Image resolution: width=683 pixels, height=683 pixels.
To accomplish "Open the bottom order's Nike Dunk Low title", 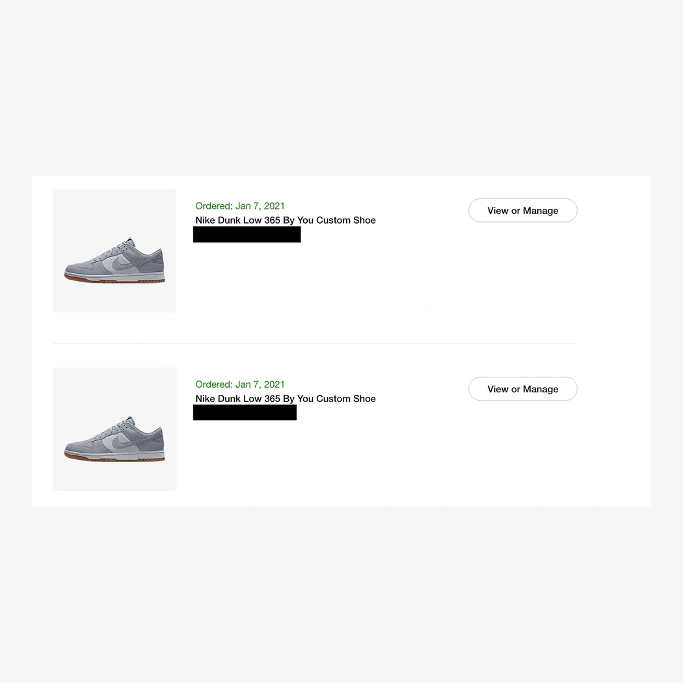I will 286,399.
